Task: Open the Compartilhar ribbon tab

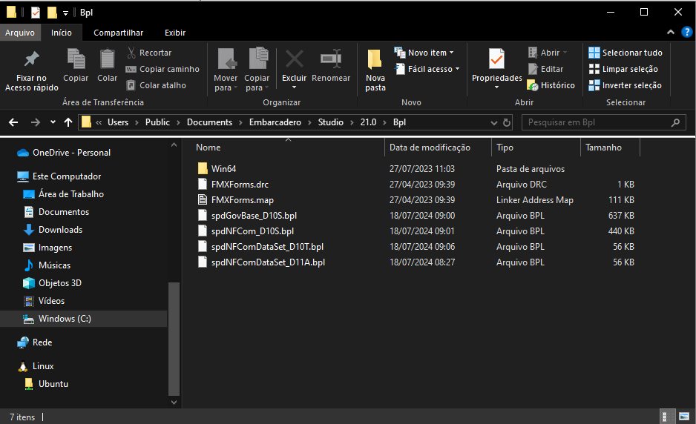Action: click(118, 33)
